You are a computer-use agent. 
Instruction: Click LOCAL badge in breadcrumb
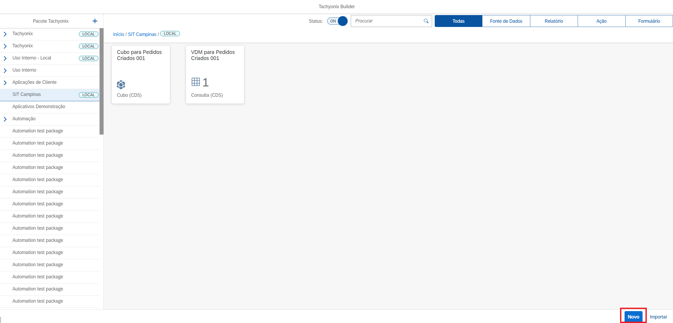tap(170, 34)
